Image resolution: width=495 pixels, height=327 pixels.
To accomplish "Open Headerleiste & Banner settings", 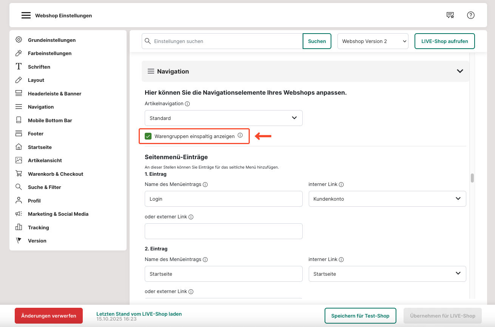I will (54, 94).
